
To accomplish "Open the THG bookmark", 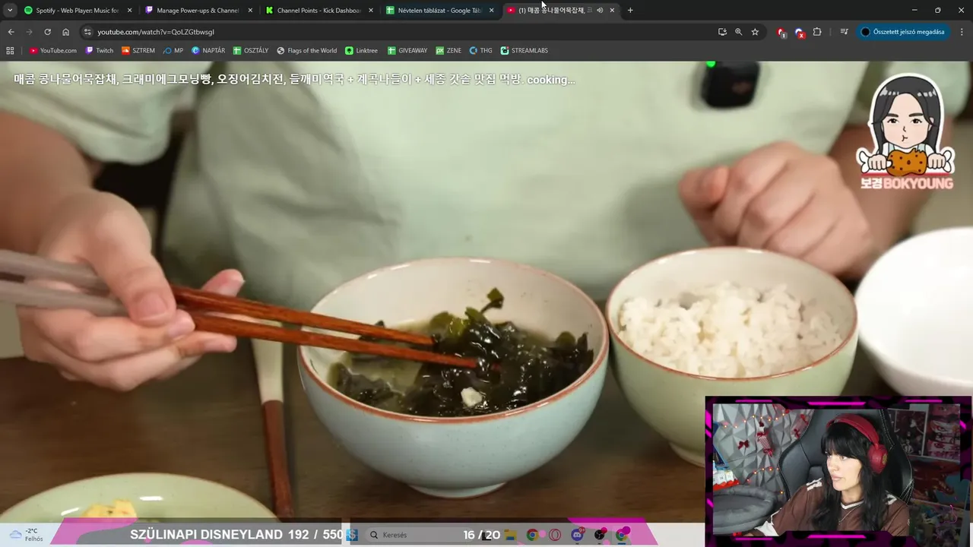I will 481,50.
